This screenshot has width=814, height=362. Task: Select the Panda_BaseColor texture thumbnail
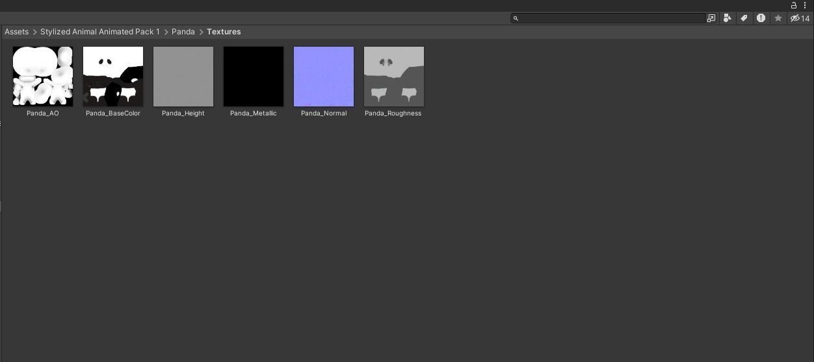pyautogui.click(x=113, y=77)
